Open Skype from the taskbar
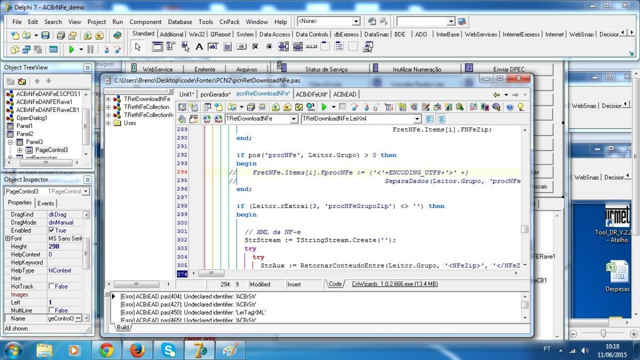 (x=169, y=350)
